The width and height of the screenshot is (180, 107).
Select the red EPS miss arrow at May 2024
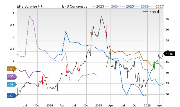pyautogui.click(x=67, y=69)
